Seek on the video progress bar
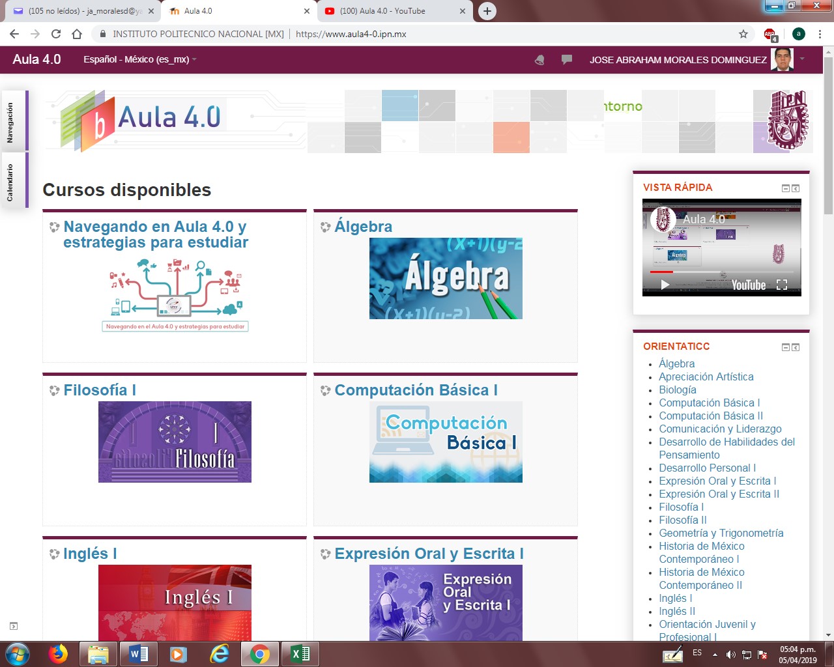The width and height of the screenshot is (834, 667). click(722, 272)
